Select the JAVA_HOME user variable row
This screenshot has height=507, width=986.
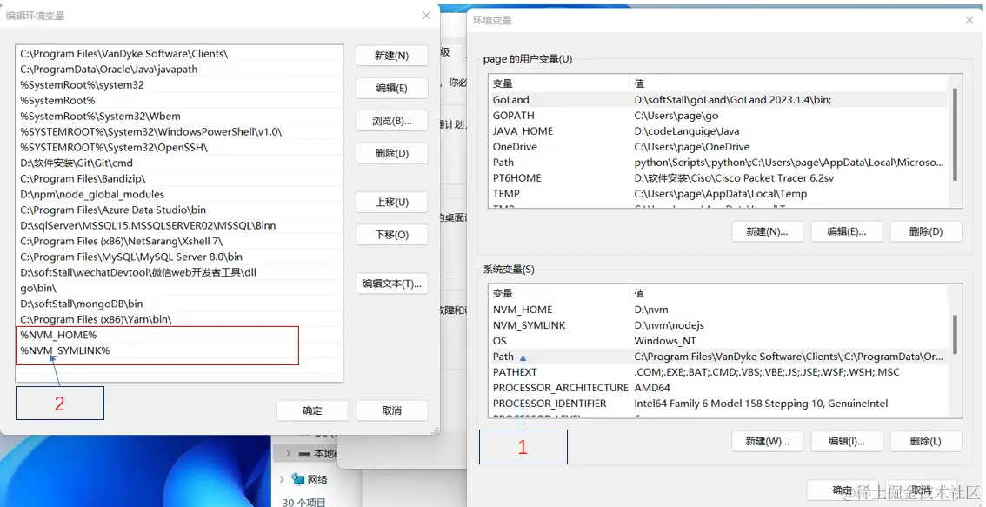[717, 130]
